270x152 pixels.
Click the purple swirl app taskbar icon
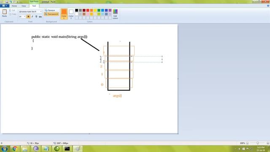[35, 149]
